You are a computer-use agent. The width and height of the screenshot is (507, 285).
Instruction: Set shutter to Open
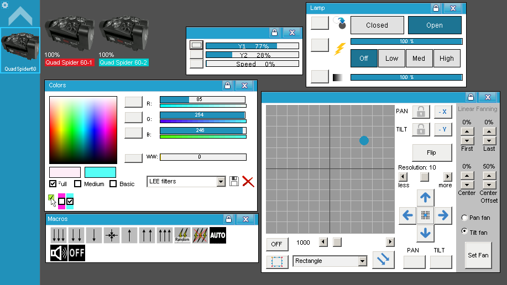tap(435, 25)
